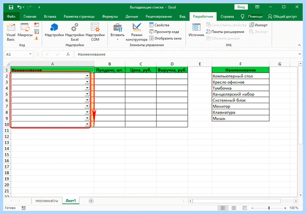The image size is (306, 214).
Task: Toggle Режим конструктора design mode
Action: coord(137,32)
